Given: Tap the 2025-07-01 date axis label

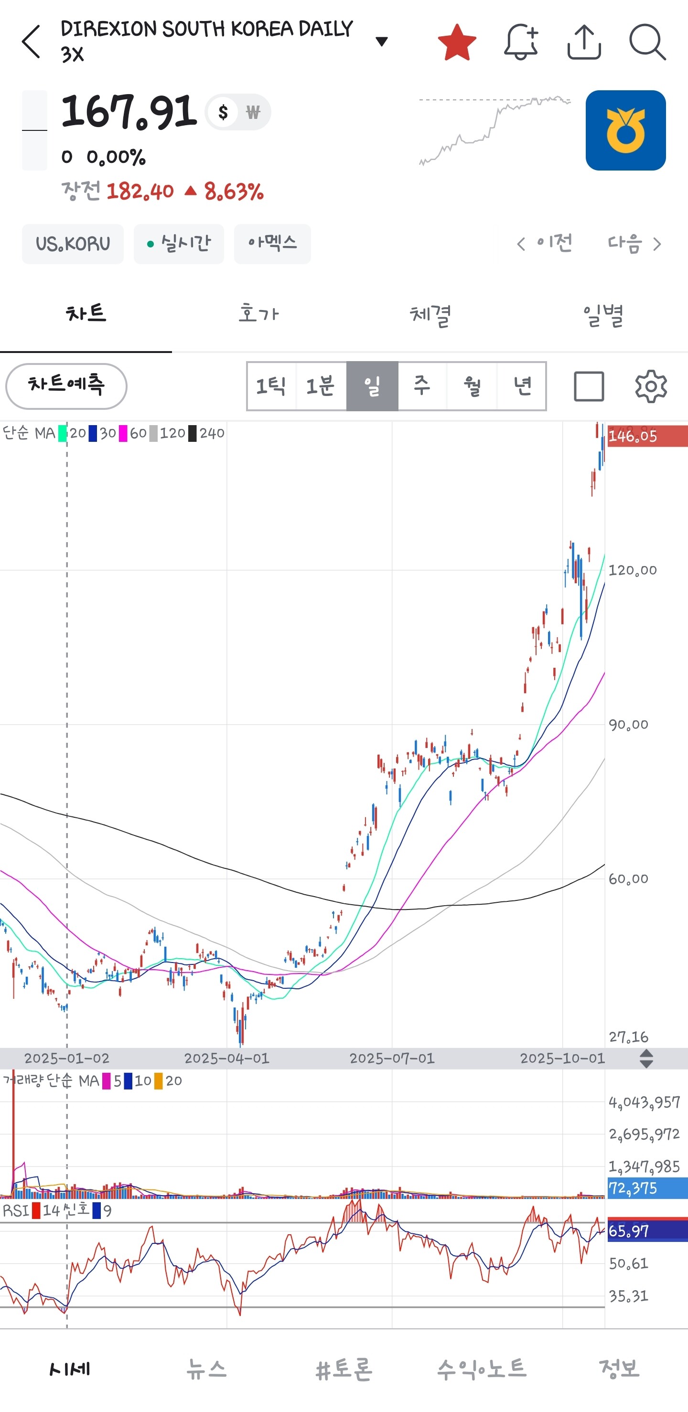Looking at the screenshot, I should click(392, 1058).
